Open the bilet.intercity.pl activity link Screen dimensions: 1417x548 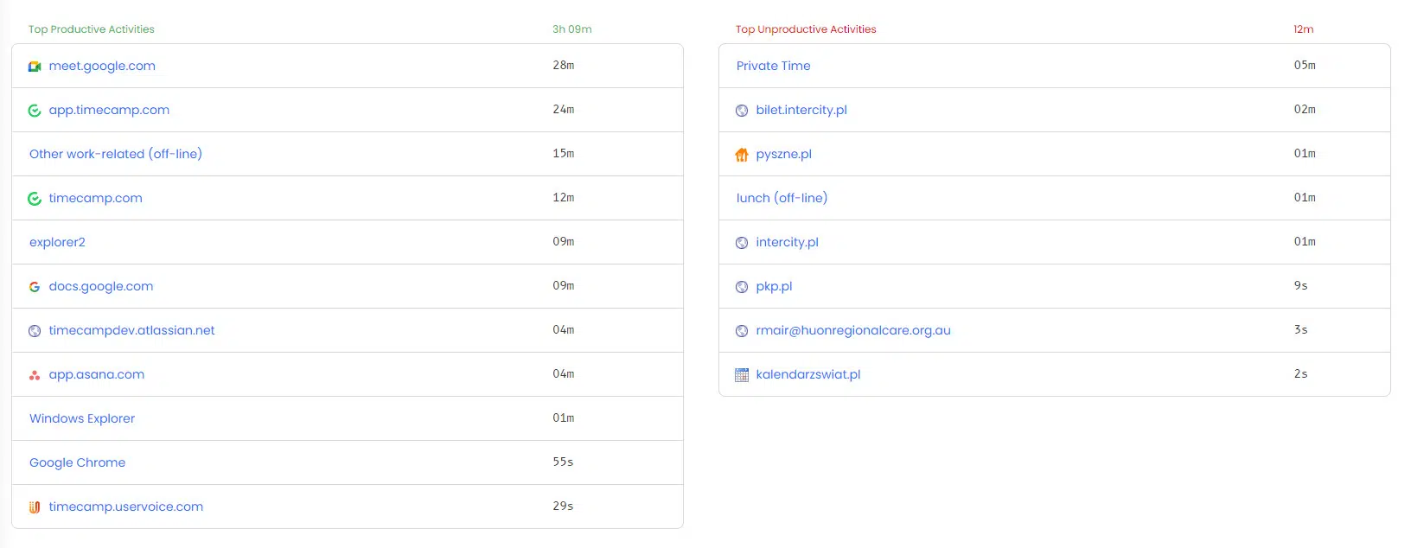tap(801, 110)
